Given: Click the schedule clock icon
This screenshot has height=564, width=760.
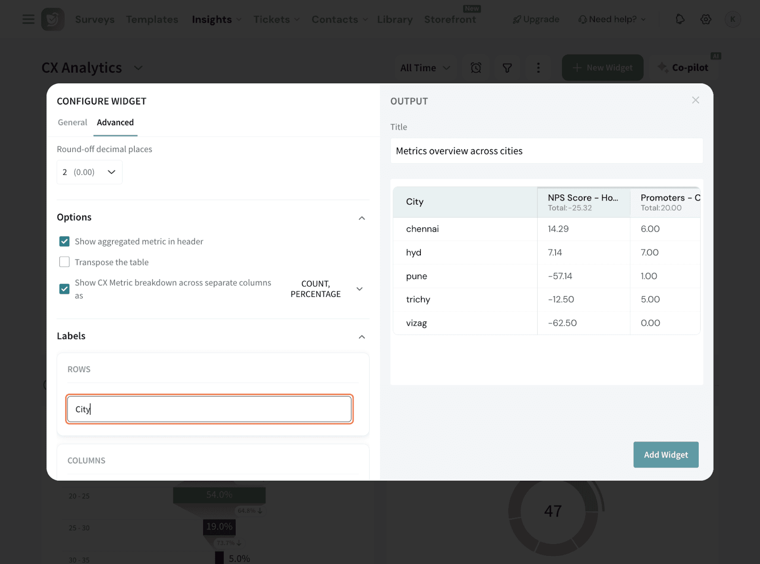Looking at the screenshot, I should [476, 68].
